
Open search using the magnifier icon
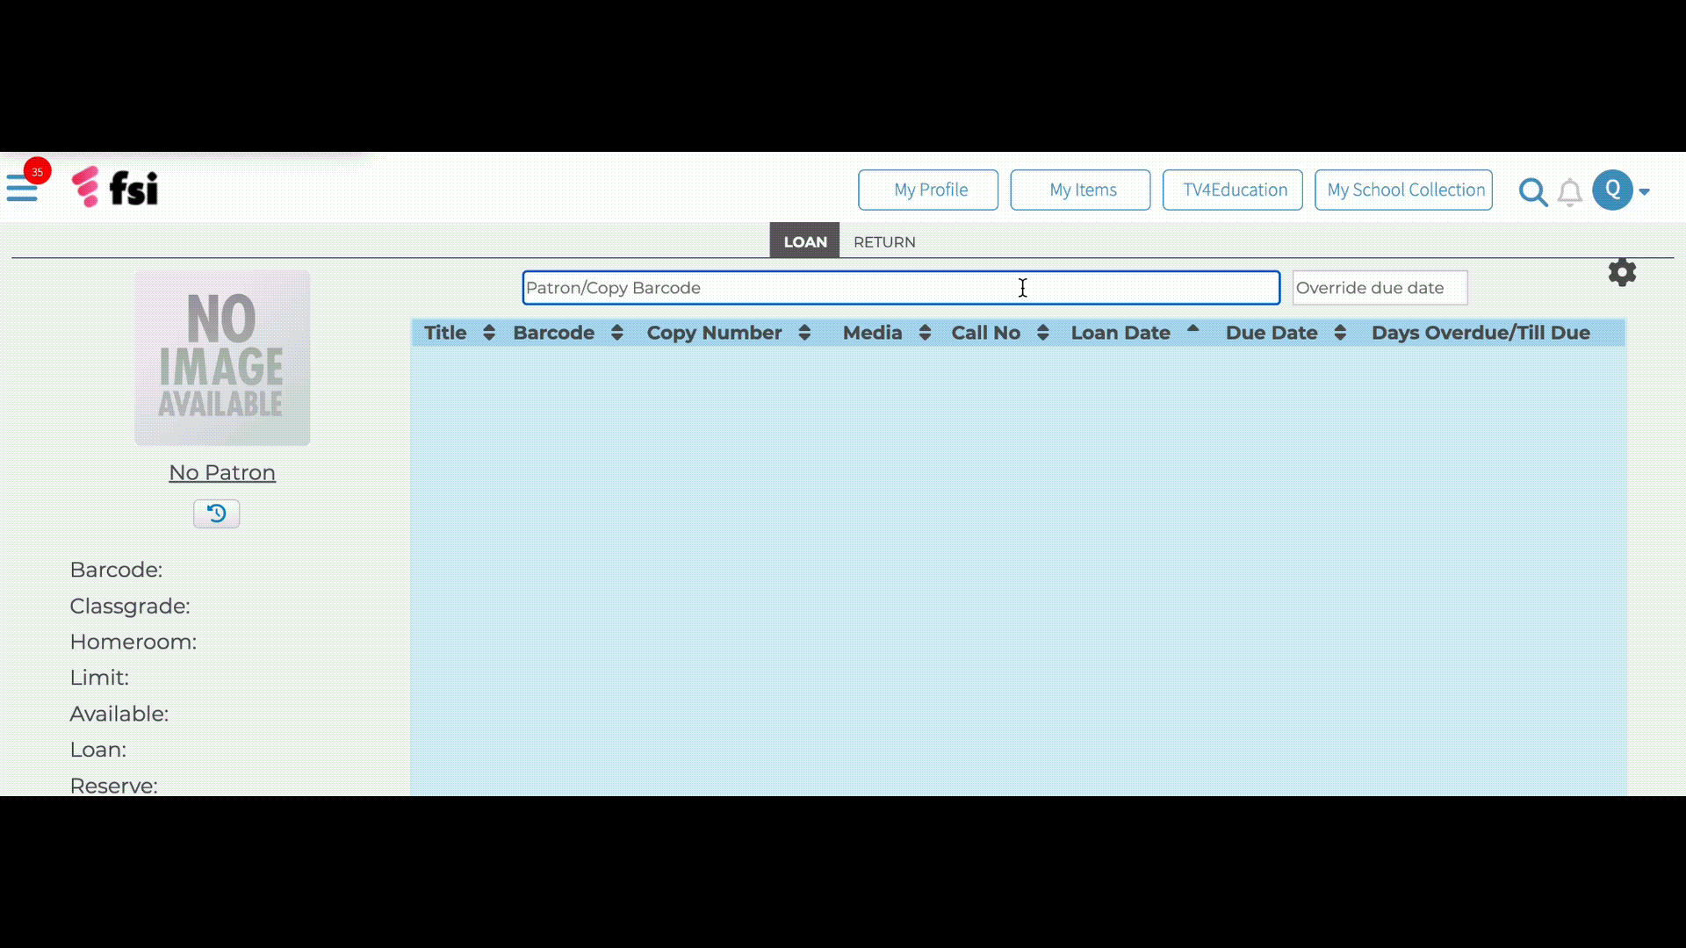1532,191
